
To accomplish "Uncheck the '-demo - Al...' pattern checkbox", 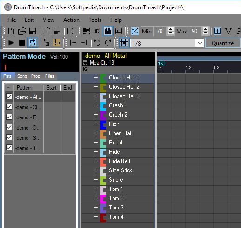I will (x=9, y=97).
